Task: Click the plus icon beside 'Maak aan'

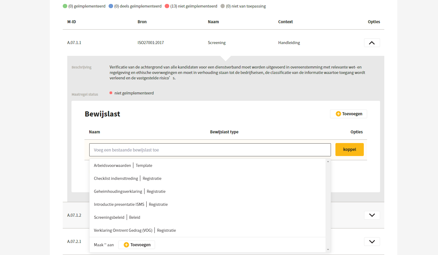Action: pos(126,245)
